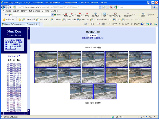Click the Google Toolbar search input field
The image size is (159, 119).
[x=32, y=15]
